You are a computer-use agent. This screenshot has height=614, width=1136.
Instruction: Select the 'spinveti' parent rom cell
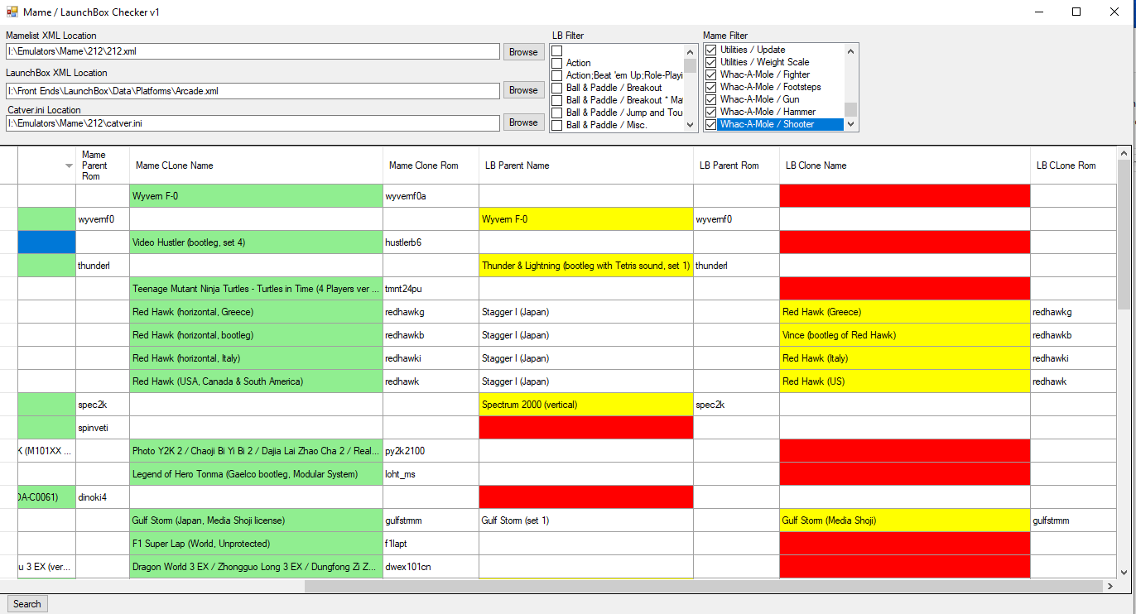[x=103, y=428]
